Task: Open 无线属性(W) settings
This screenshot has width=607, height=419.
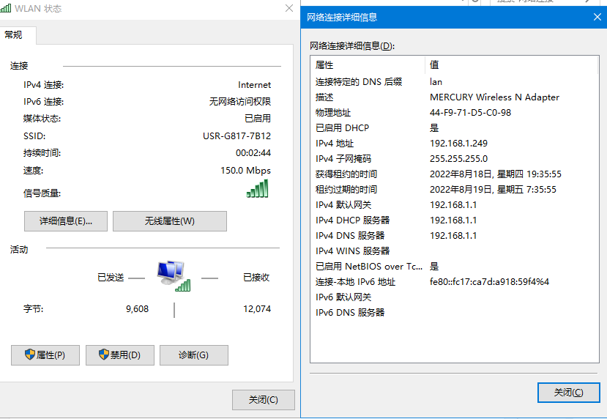Action: (x=169, y=221)
